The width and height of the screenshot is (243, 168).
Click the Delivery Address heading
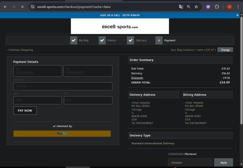point(142,95)
